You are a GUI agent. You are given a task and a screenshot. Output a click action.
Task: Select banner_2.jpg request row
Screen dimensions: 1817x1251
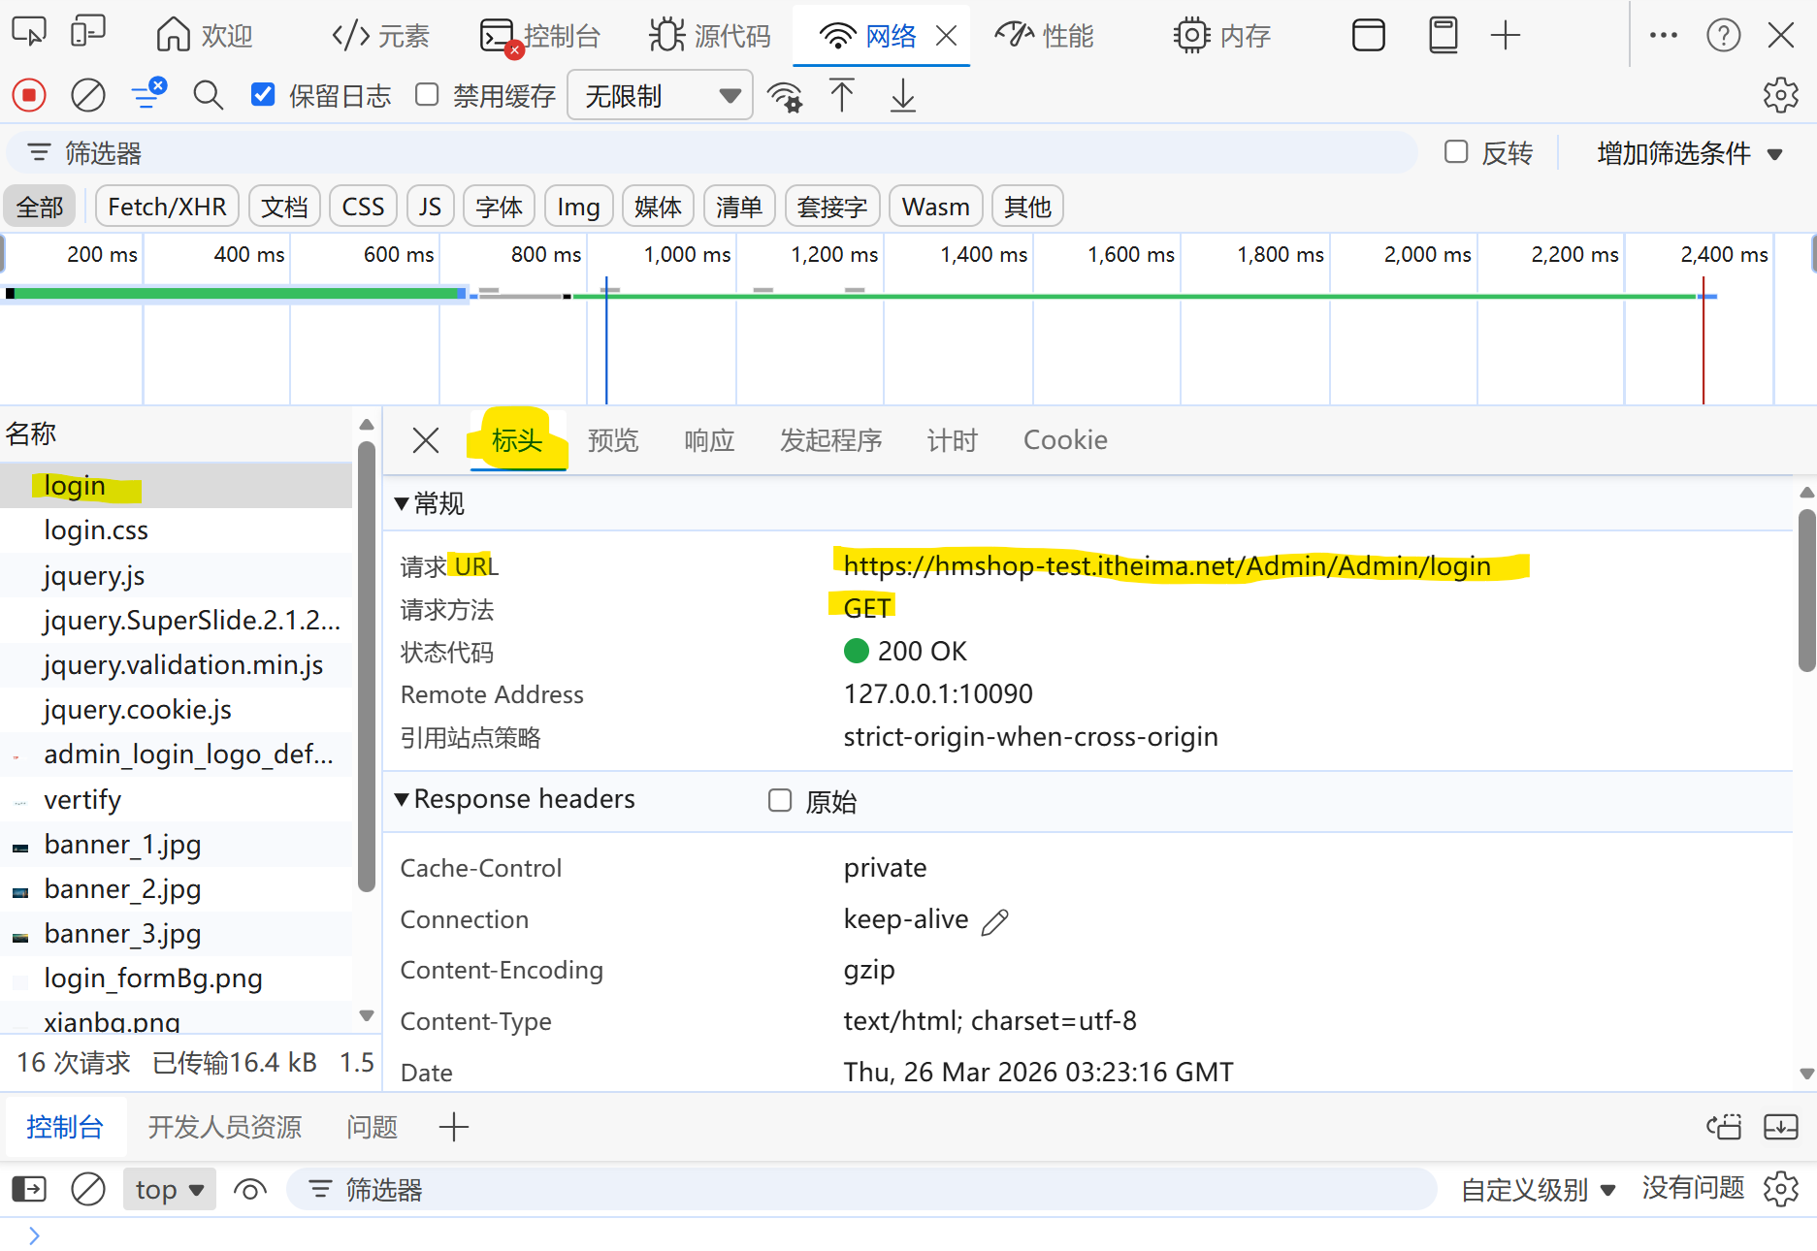pyautogui.click(x=176, y=889)
